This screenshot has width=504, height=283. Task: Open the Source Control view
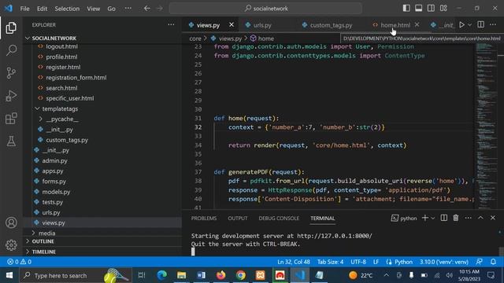[11, 73]
